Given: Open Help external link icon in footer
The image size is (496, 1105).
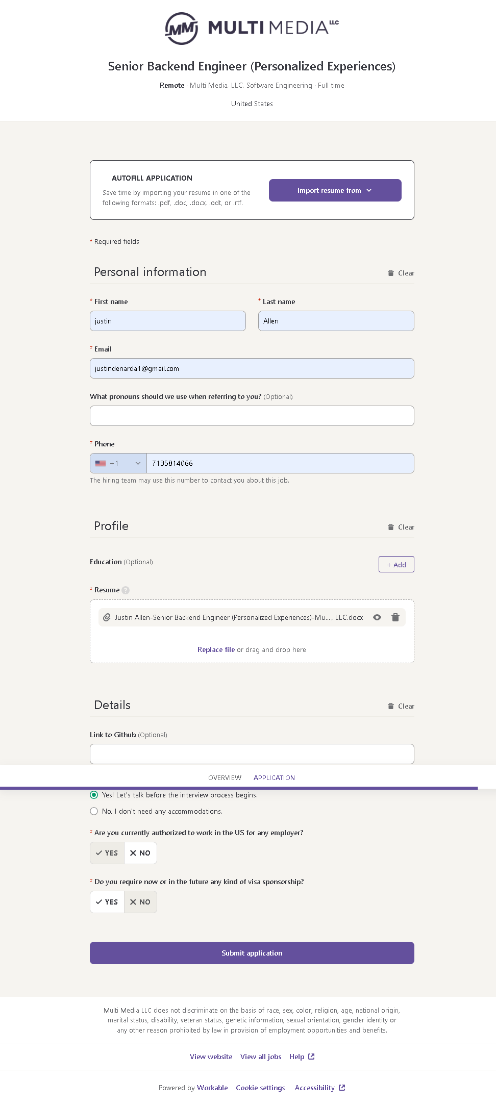Looking at the screenshot, I should click(x=311, y=1057).
